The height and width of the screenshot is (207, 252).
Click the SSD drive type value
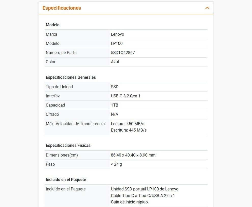pyautogui.click(x=115, y=87)
